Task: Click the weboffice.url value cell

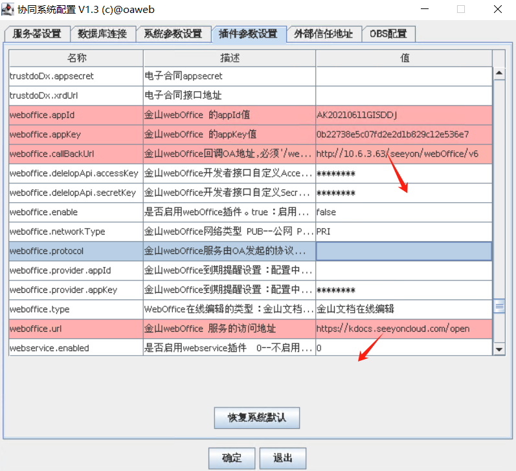Action: point(403,329)
